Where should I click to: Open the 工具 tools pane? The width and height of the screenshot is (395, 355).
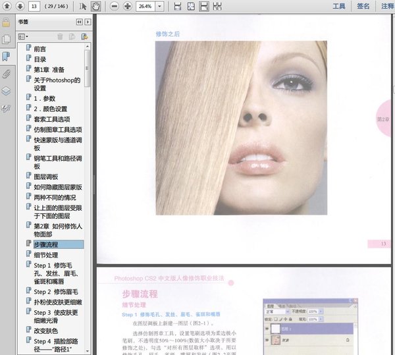pos(339,6)
